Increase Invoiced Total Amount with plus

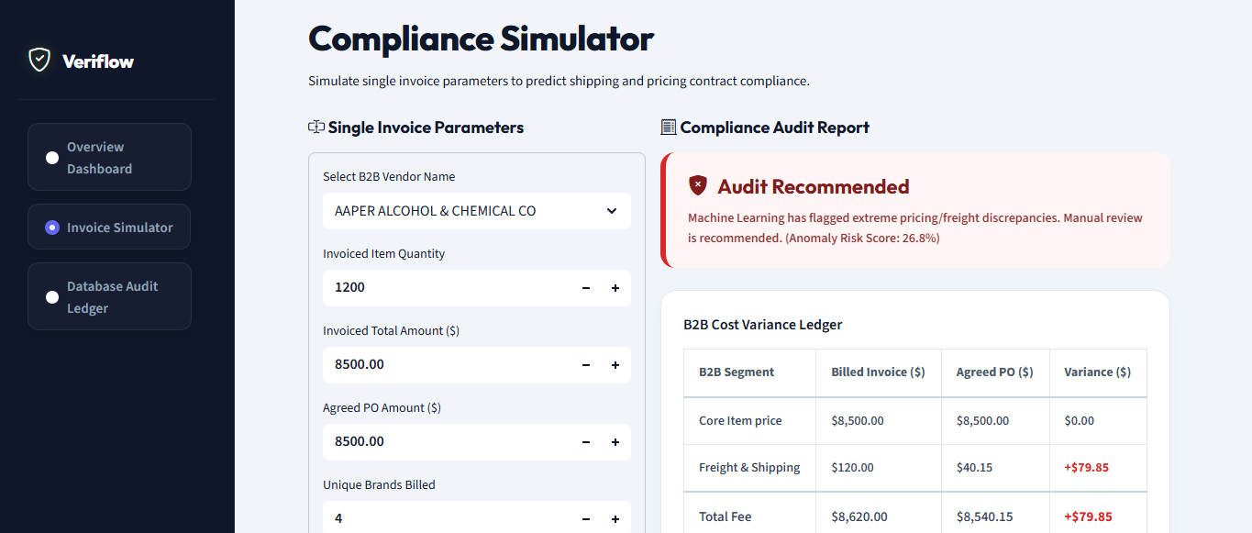(x=615, y=365)
